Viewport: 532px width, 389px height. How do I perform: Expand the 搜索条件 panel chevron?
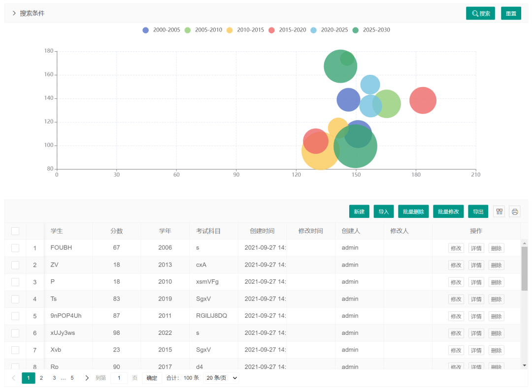click(14, 13)
